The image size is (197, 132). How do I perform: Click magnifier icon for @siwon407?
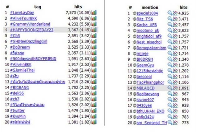pyautogui.click(x=170, y=100)
